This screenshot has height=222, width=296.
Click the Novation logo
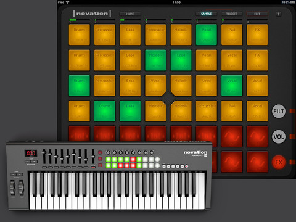[x=92, y=14]
